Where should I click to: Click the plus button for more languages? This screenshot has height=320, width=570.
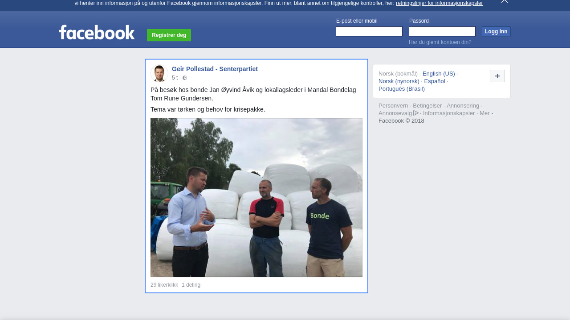point(497,76)
